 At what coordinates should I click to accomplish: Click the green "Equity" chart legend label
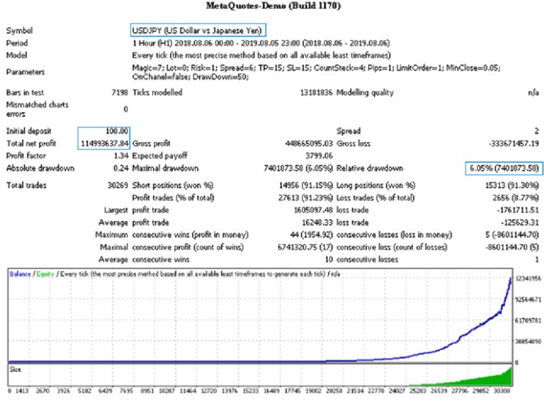45,275
